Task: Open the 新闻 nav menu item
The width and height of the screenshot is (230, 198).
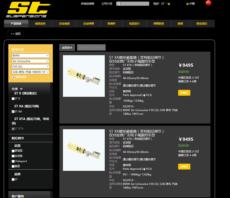Action: [x=180, y=24]
